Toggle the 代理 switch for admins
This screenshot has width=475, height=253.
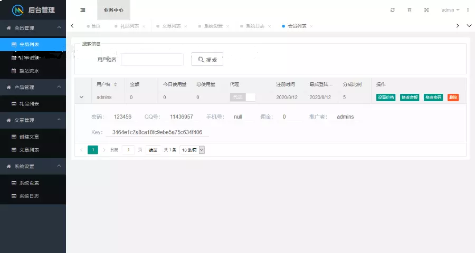243,97
